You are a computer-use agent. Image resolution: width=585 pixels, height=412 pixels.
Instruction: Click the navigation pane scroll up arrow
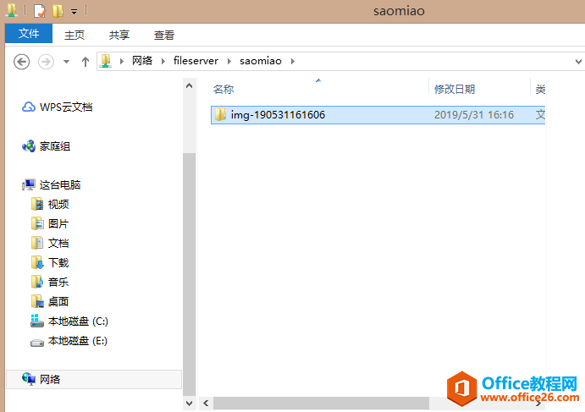point(189,85)
